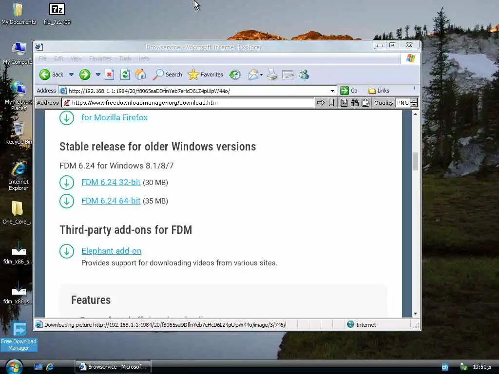Select the Free Download Manager desktop icon
Viewport: 499px width, 374px height.
(19, 336)
